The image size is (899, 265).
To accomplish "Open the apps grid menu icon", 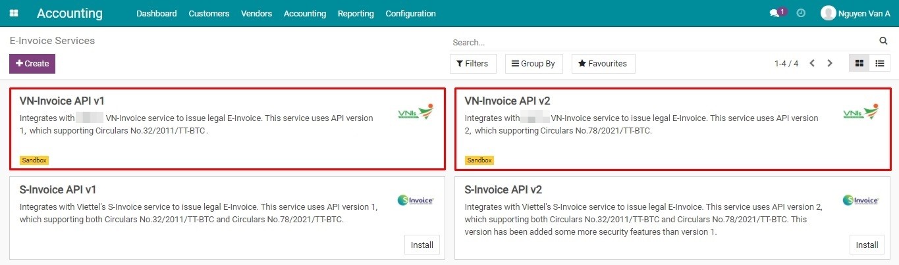I will [x=14, y=13].
